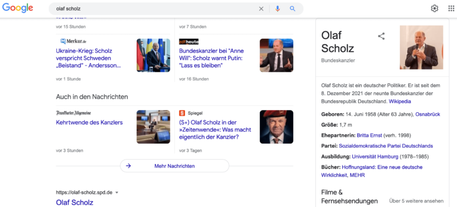Open the Wikipedia link in the panel
Viewport: 457px width, 207px height.
click(x=400, y=102)
